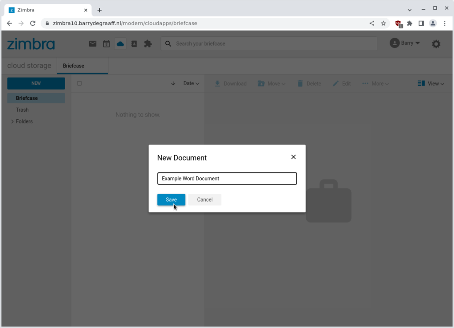Cancel the New Document dialog

tap(204, 199)
